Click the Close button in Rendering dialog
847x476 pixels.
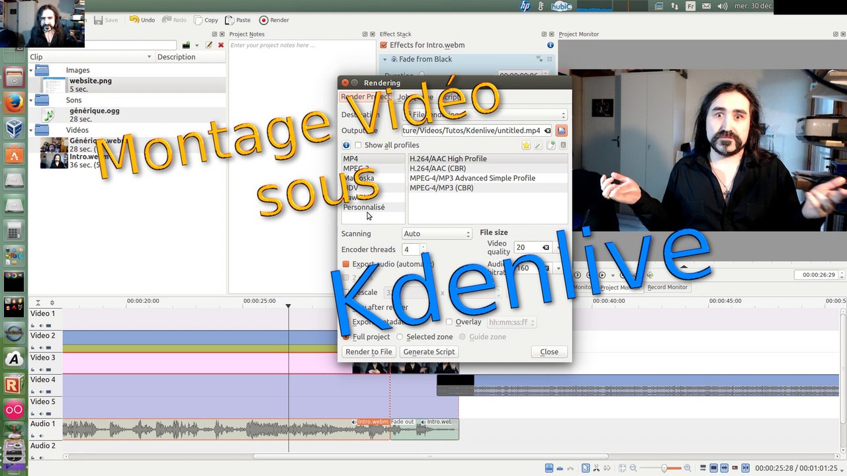pyautogui.click(x=549, y=352)
